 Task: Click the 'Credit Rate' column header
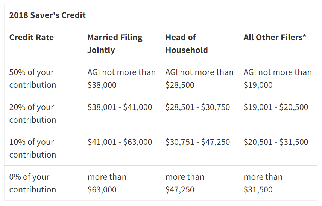point(32,38)
